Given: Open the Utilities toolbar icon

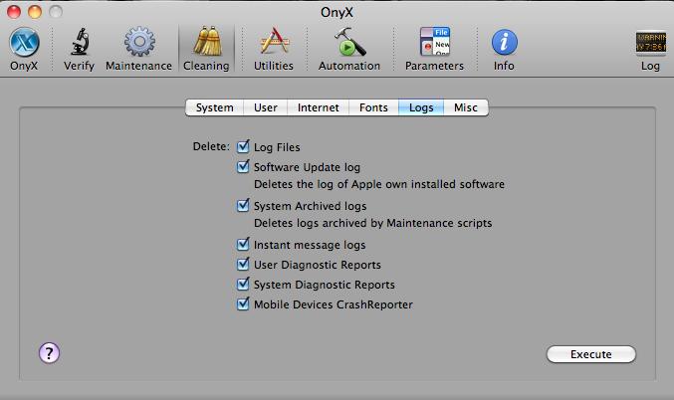Looking at the screenshot, I should coord(274,42).
